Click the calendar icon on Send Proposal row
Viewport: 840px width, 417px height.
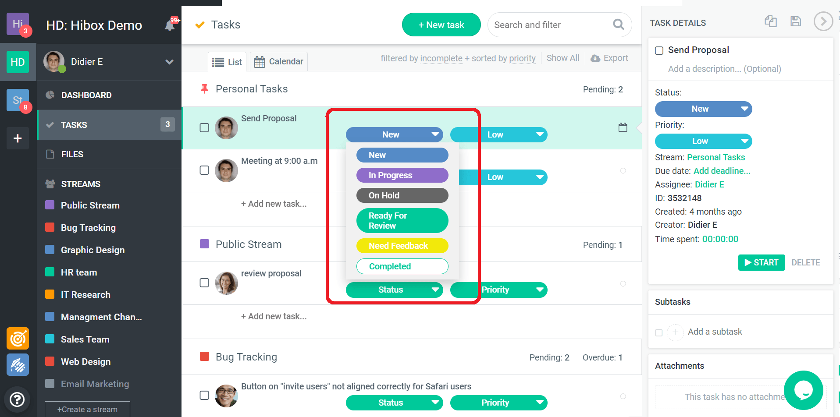(x=623, y=127)
